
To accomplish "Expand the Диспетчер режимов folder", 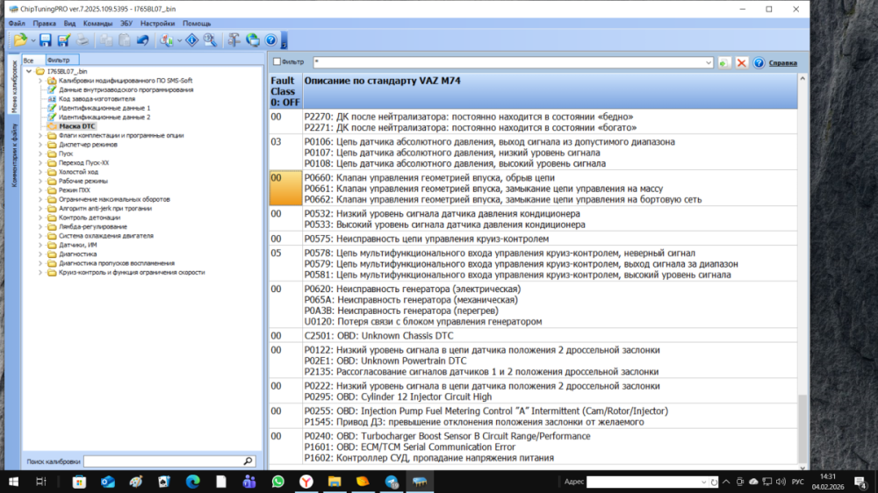I will coord(40,145).
